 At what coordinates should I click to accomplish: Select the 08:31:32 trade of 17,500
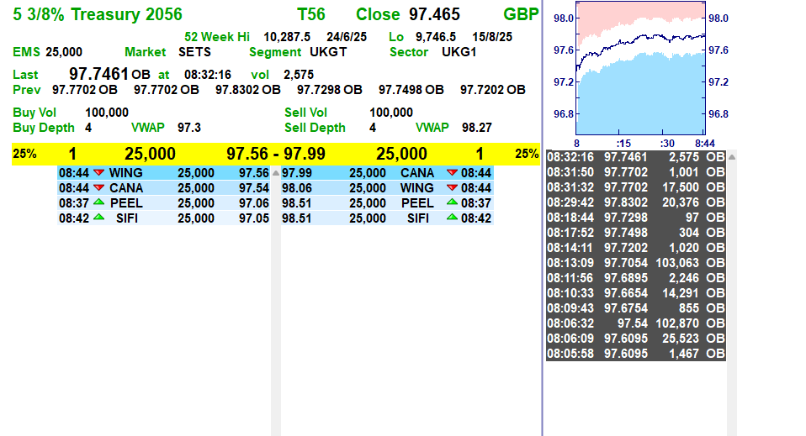coord(636,187)
